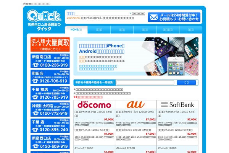Click the NTT docomo logo
Viewport: 229px width, 153px height.
point(94,104)
